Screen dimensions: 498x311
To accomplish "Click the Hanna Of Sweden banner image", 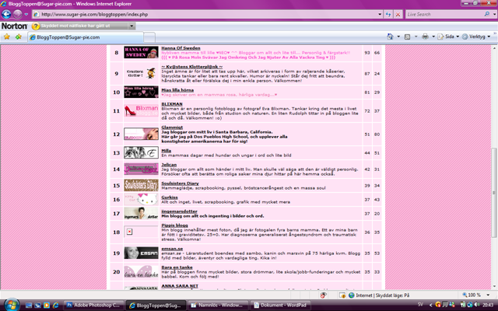I will coord(141,52).
